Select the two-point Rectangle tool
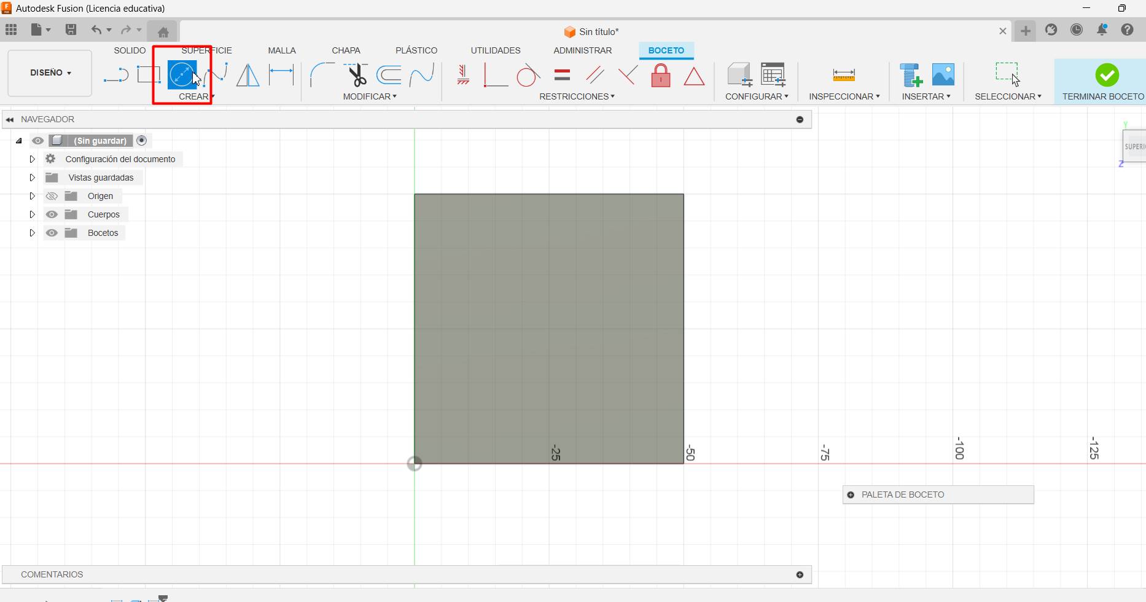This screenshot has width=1146, height=602. [149, 75]
